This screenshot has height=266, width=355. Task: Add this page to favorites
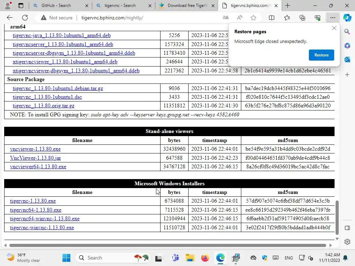[253, 18]
